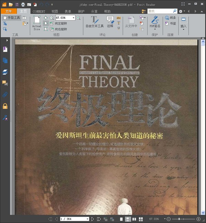Switch to the Share (分享) tab

coord(94,11)
